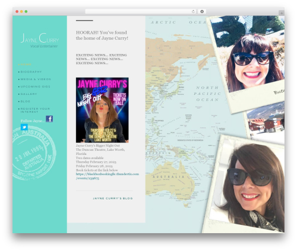The width and height of the screenshot is (297, 251).
Task: Open Register Your Interest page
Action: click(x=35, y=110)
